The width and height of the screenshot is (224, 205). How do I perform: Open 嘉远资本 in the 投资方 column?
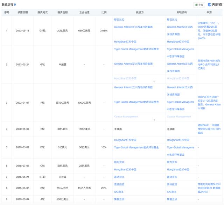coord(119,177)
